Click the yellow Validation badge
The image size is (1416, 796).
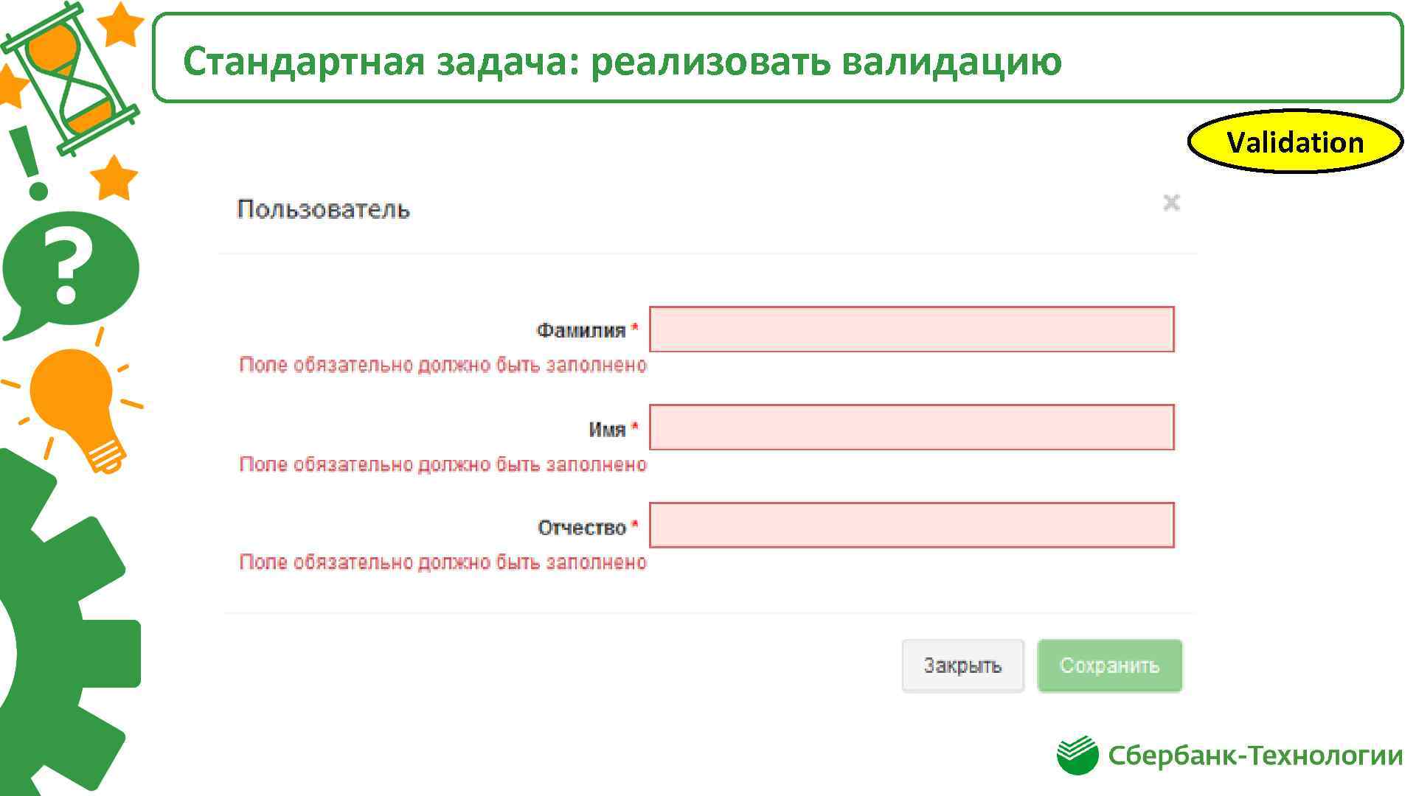(1294, 142)
